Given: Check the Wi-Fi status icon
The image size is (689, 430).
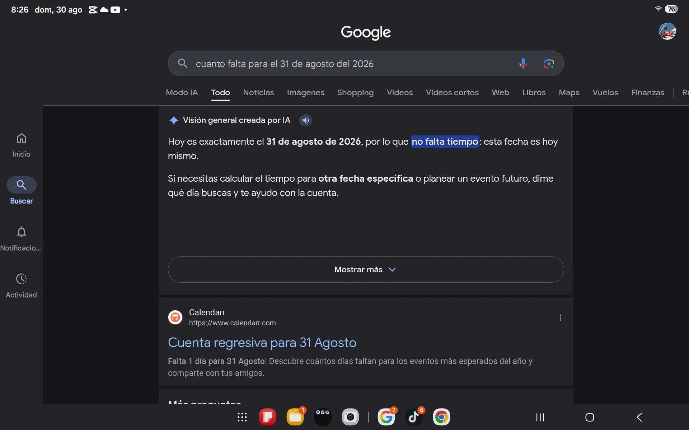Looking at the screenshot, I should 658,9.
